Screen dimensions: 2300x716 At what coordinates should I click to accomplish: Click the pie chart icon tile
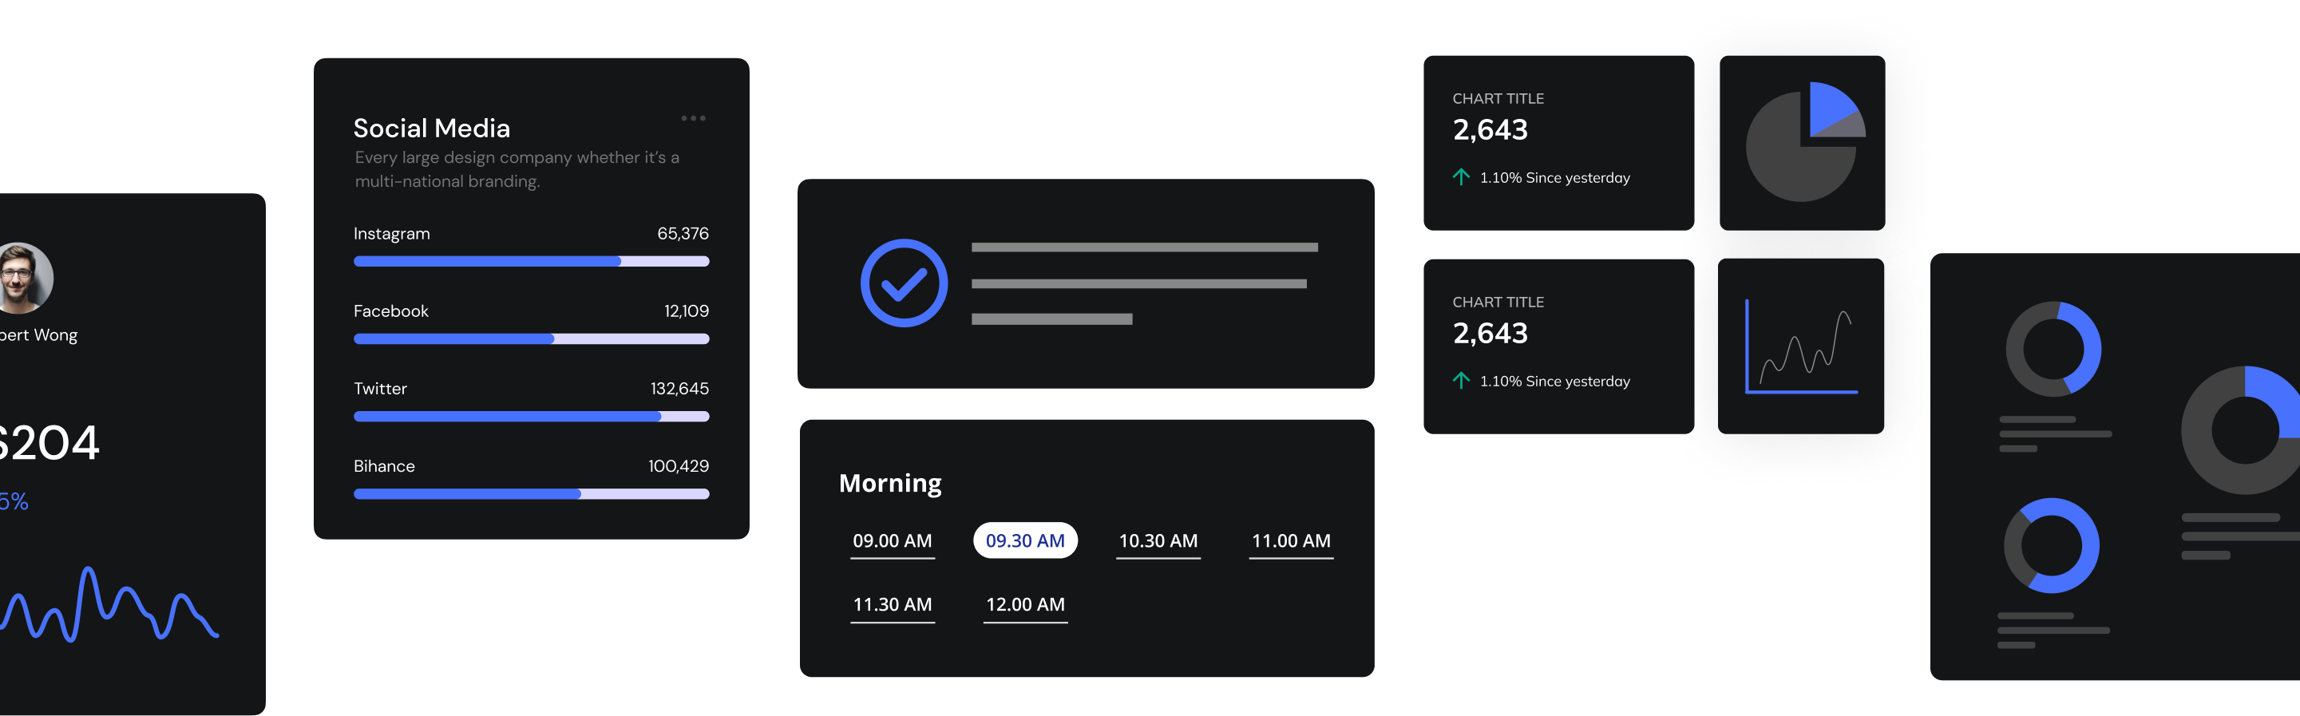point(1801,143)
